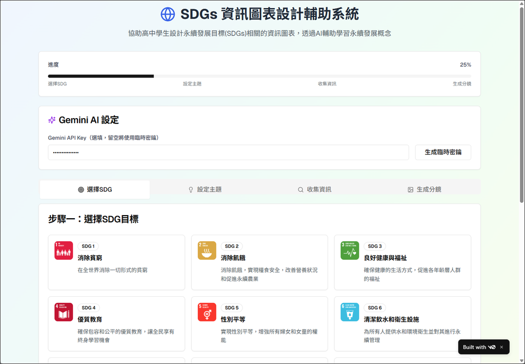The image size is (525, 364).
Task: Choose the 消除貧窮 card title
Action: click(90, 258)
